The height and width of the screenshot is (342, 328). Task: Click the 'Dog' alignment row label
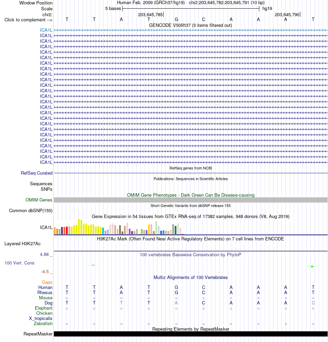pos(49,303)
